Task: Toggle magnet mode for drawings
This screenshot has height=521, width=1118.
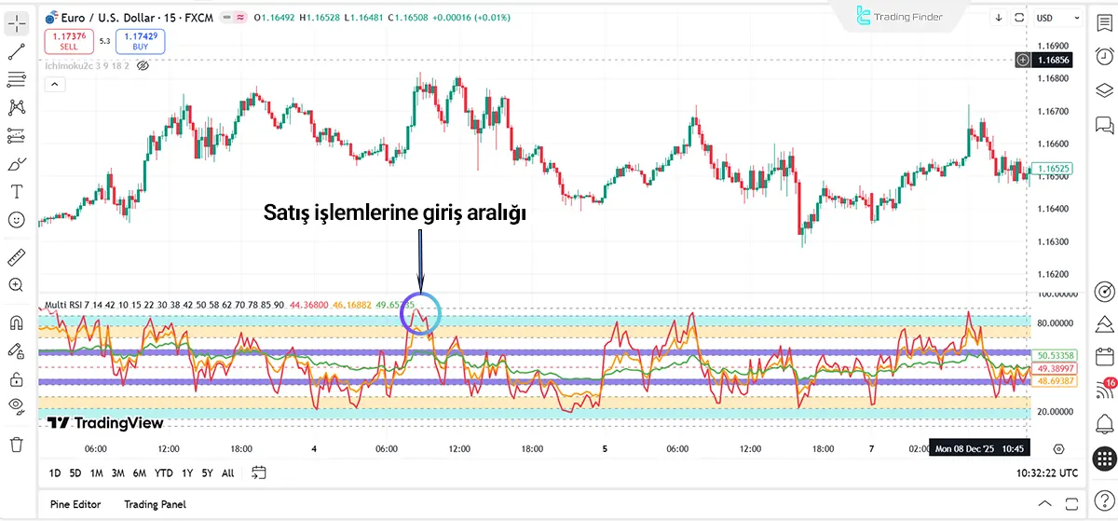Action: pyautogui.click(x=16, y=322)
